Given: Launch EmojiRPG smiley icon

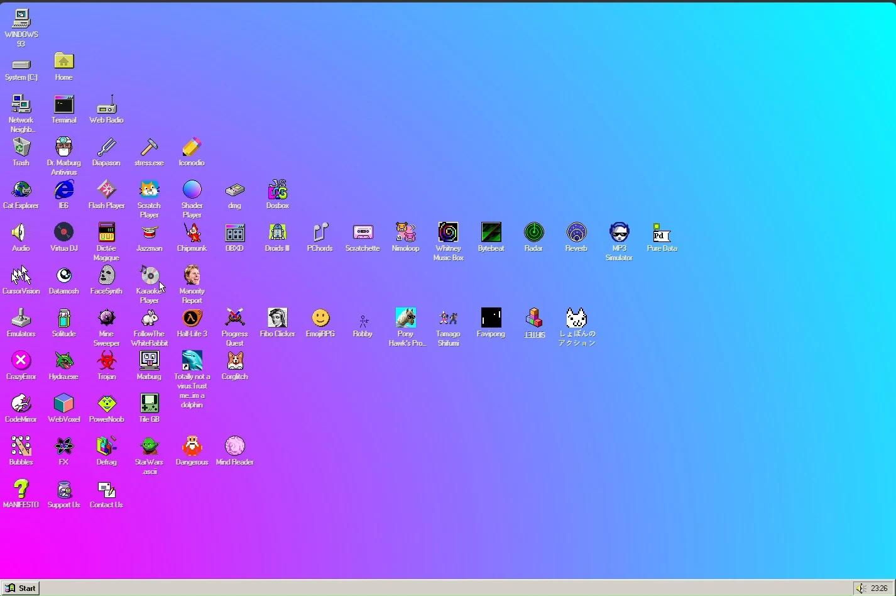Looking at the screenshot, I should coord(320,318).
